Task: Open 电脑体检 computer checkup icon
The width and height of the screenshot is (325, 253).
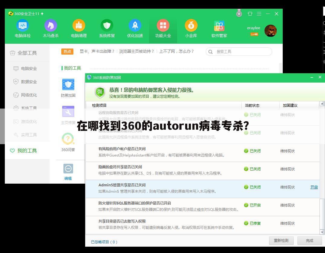Action: (x=23, y=25)
